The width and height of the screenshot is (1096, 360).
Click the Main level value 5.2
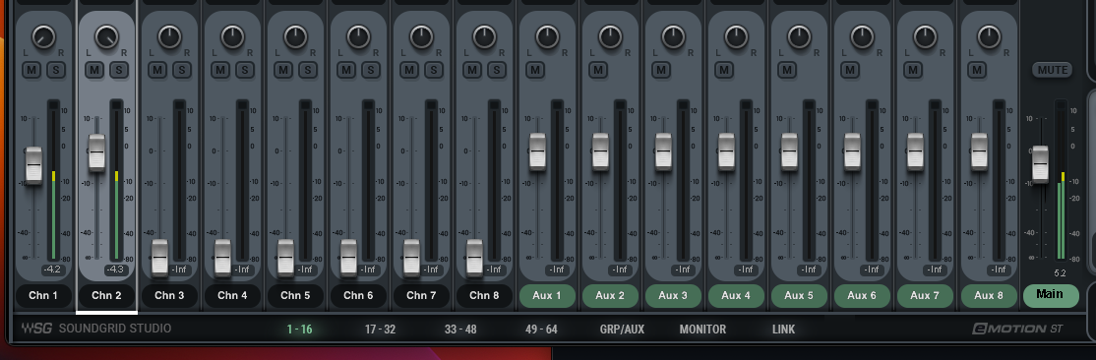pos(1061,273)
